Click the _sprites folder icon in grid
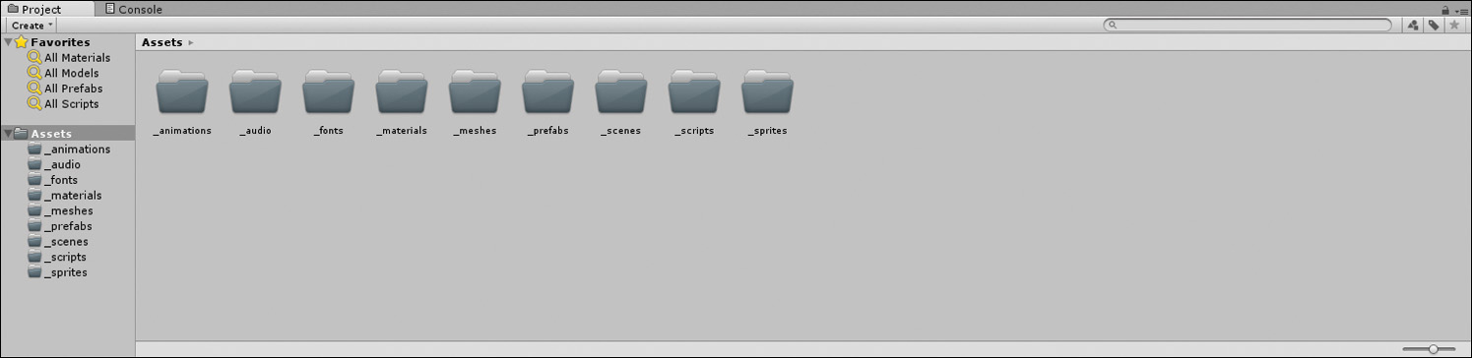The width and height of the screenshot is (1472, 358). click(767, 92)
